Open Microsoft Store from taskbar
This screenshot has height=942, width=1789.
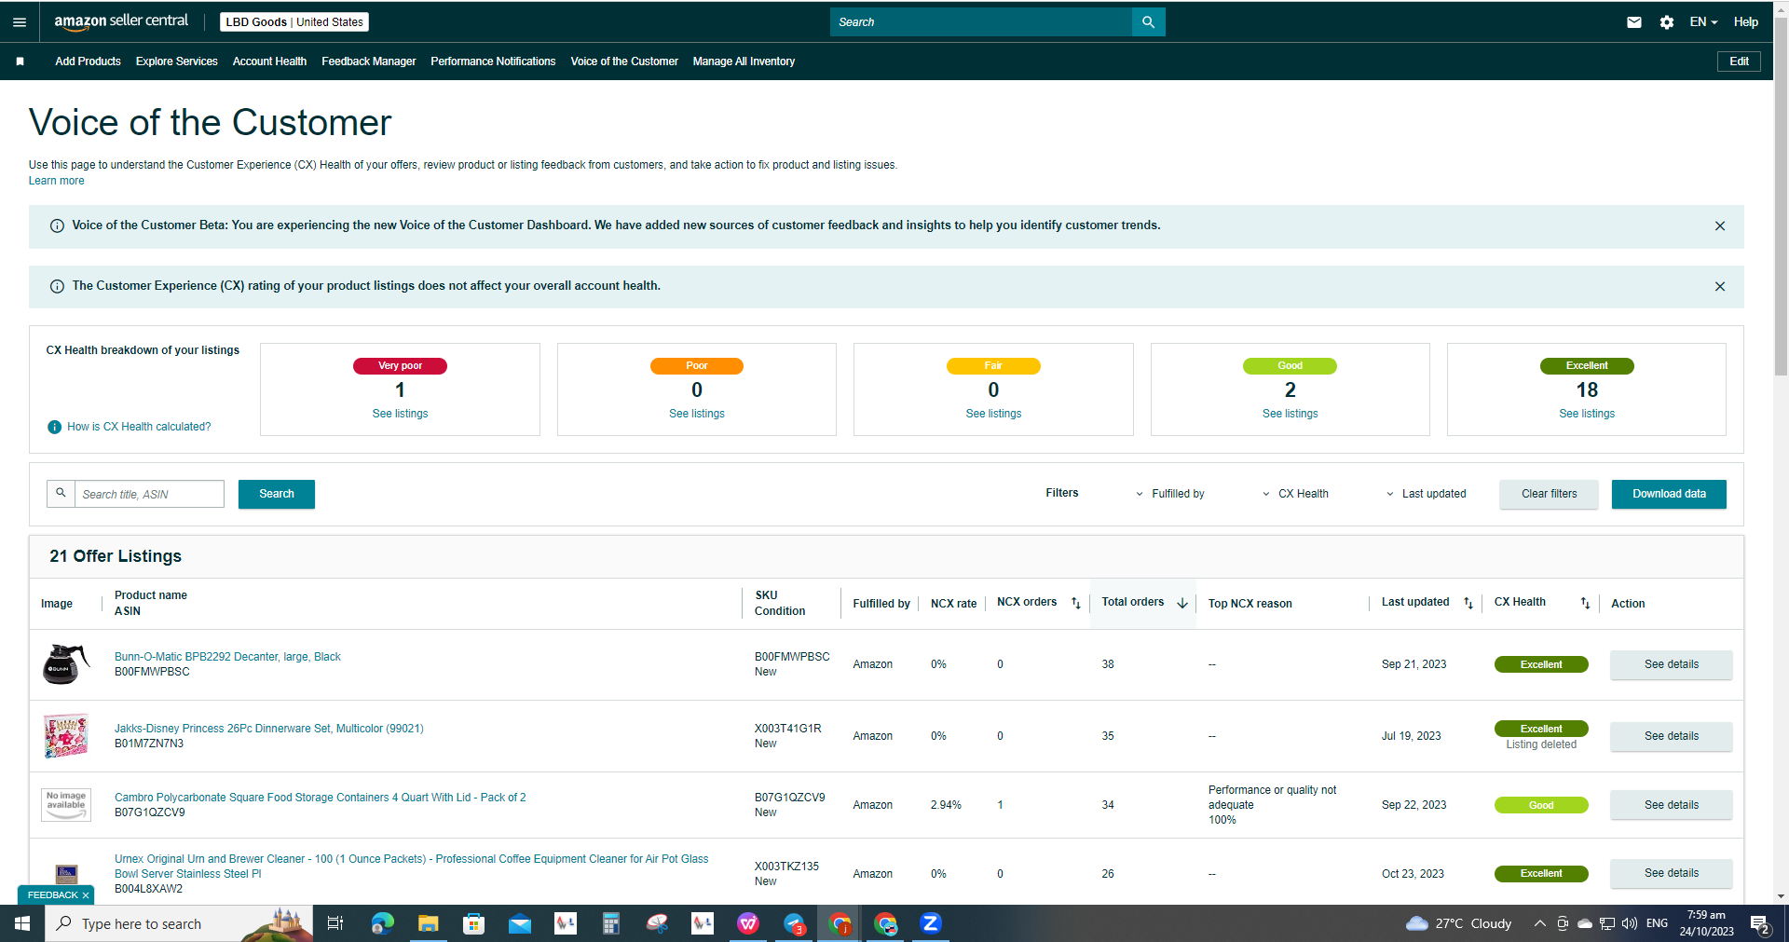474,923
